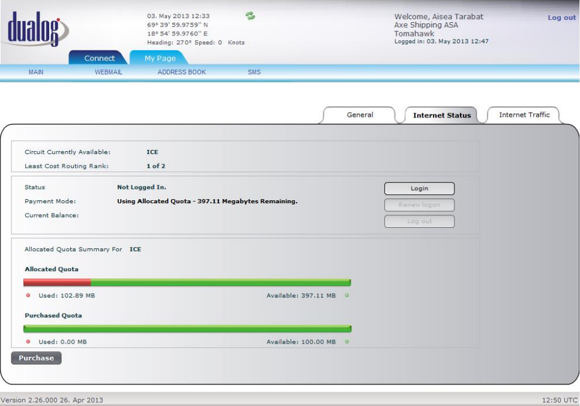Click red dot beside Allocated Used 102.89 MB
This screenshot has height=406, width=580.
(x=28, y=295)
